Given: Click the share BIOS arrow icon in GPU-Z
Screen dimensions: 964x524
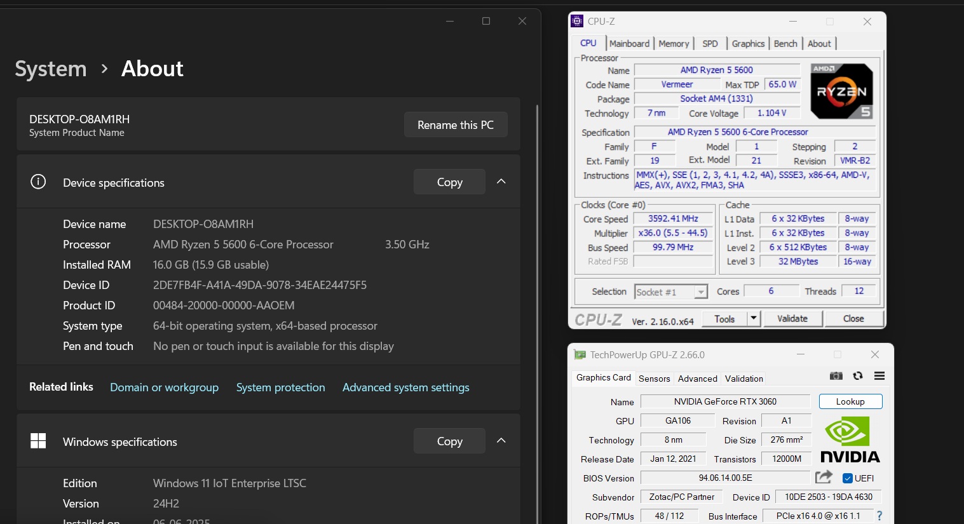Looking at the screenshot, I should pos(824,477).
